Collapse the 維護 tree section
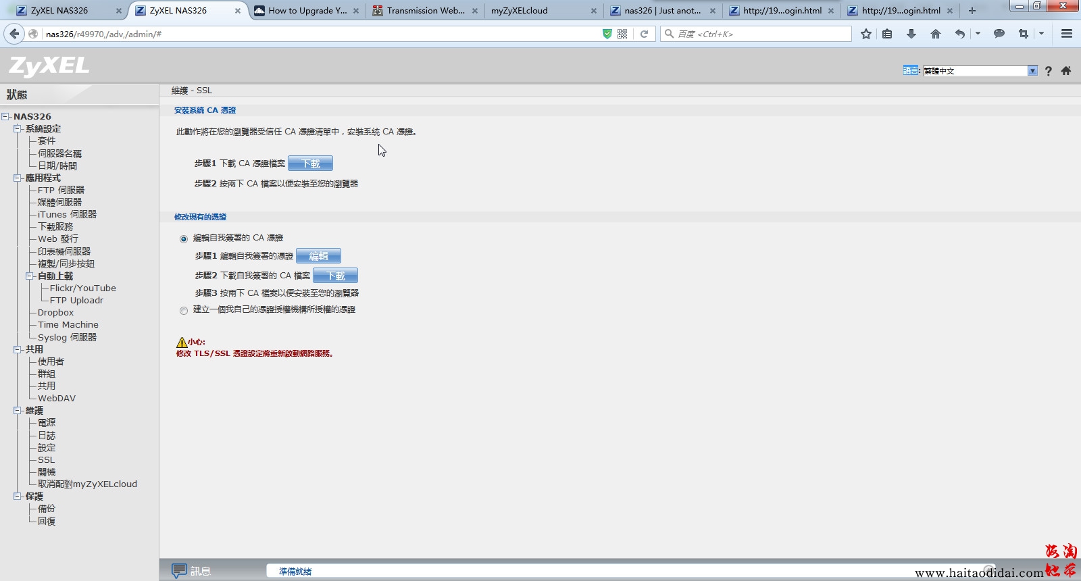1081x581 pixels. tap(18, 410)
